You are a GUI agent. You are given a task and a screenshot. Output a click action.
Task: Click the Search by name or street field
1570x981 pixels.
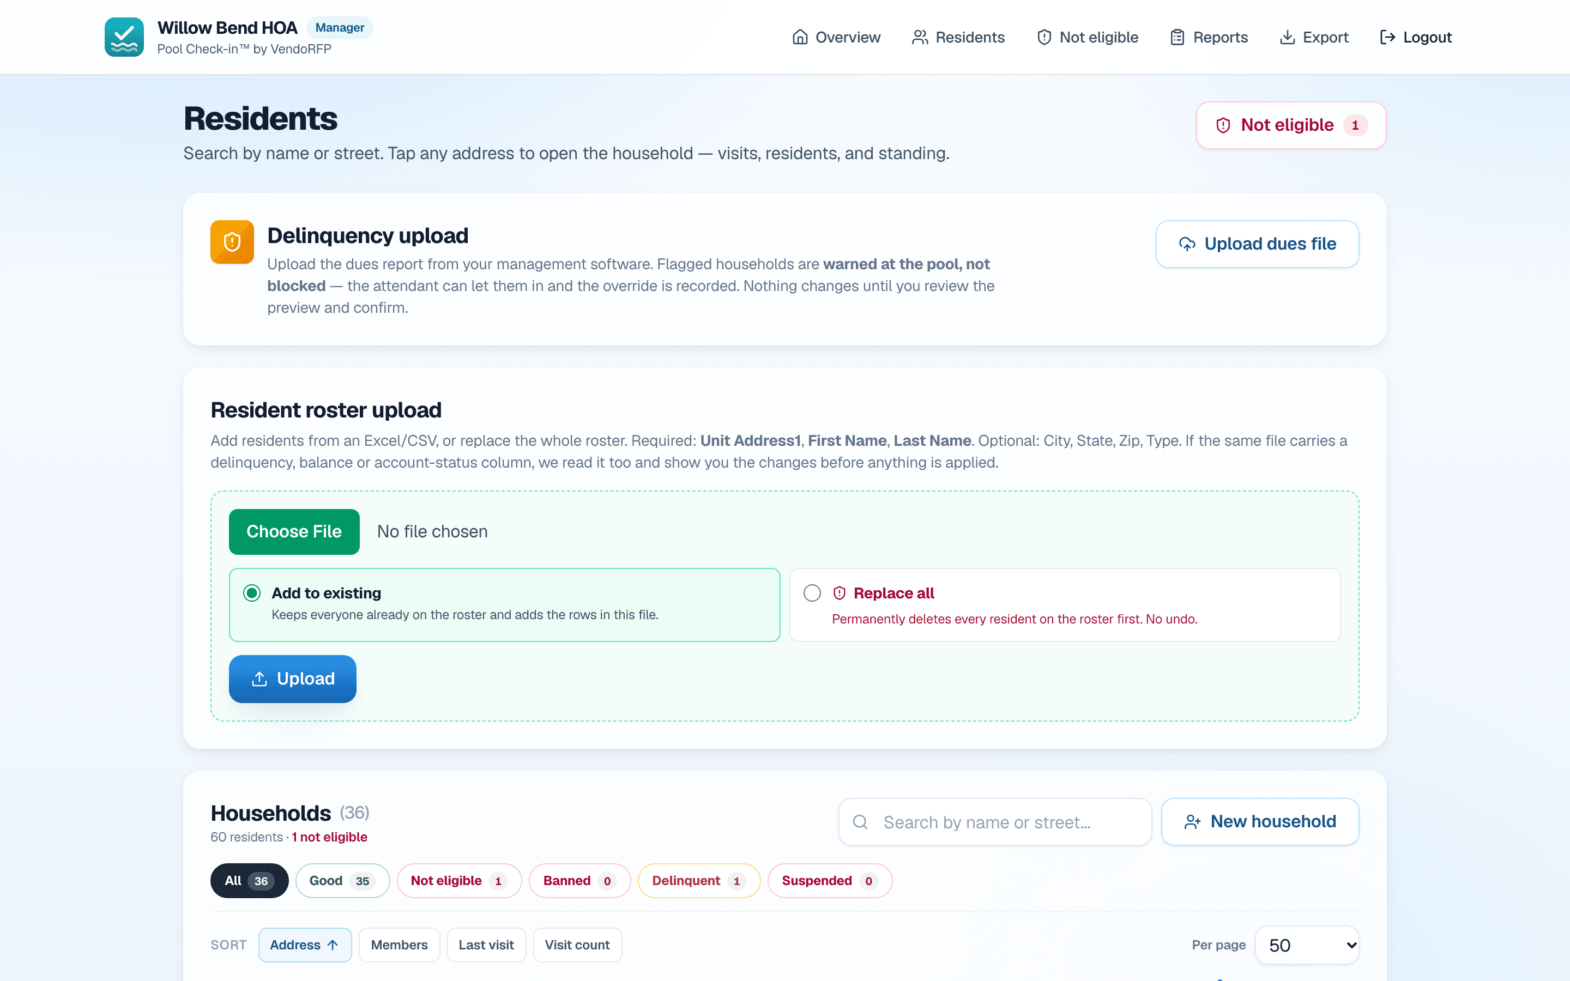click(x=995, y=822)
